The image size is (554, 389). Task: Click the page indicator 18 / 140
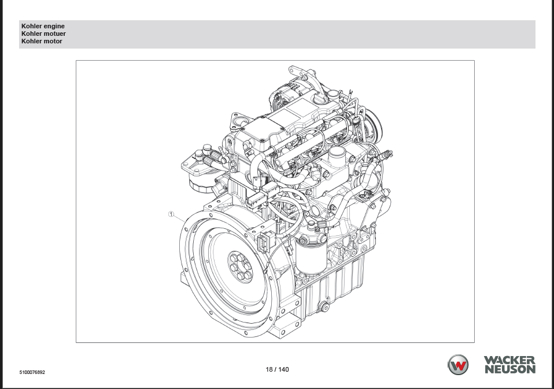click(x=277, y=369)
